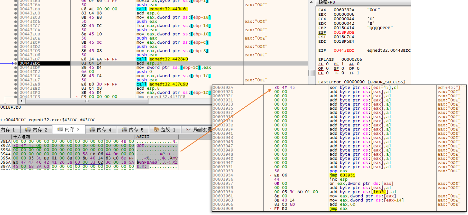Select ESI register value 0018F7E4
This screenshot has height=215, width=468.
(x=344, y=37)
